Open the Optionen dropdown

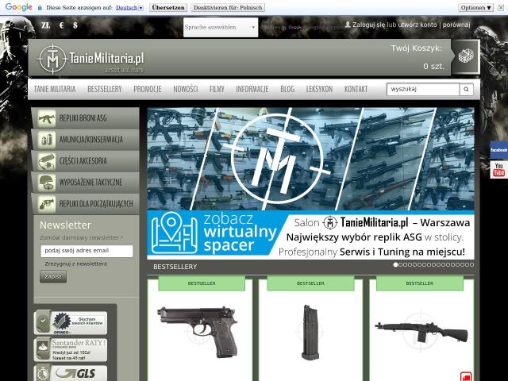click(476, 7)
